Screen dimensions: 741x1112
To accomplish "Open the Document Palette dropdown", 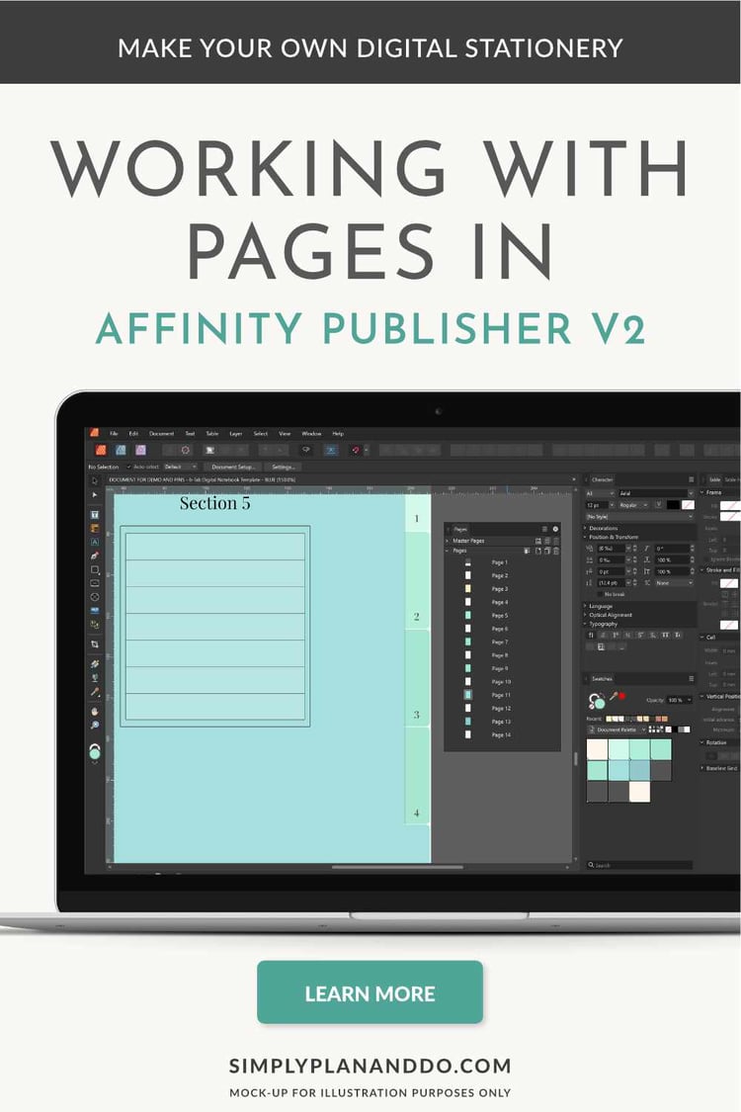I will tap(617, 729).
